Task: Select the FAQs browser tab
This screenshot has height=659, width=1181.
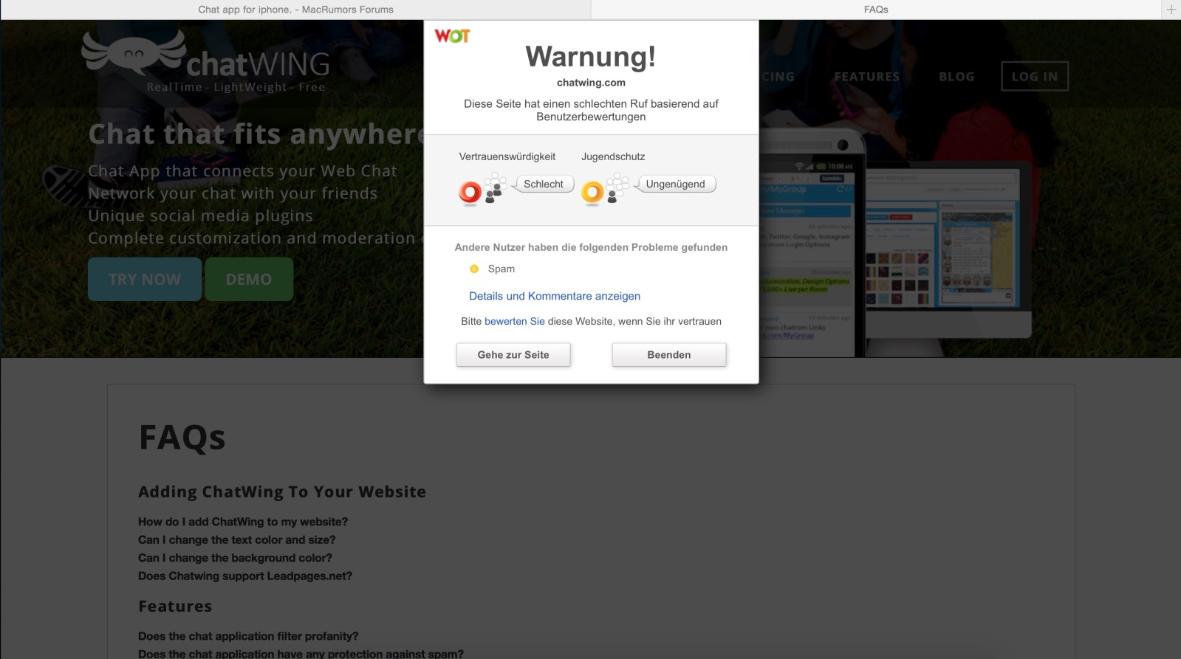Action: (x=876, y=10)
